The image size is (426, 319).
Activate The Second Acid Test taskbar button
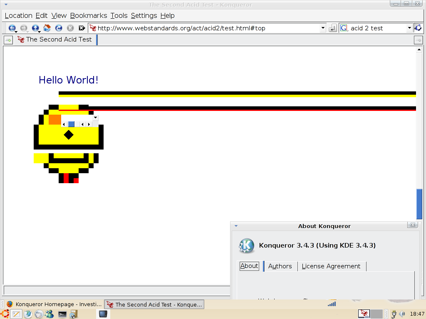[154, 304]
